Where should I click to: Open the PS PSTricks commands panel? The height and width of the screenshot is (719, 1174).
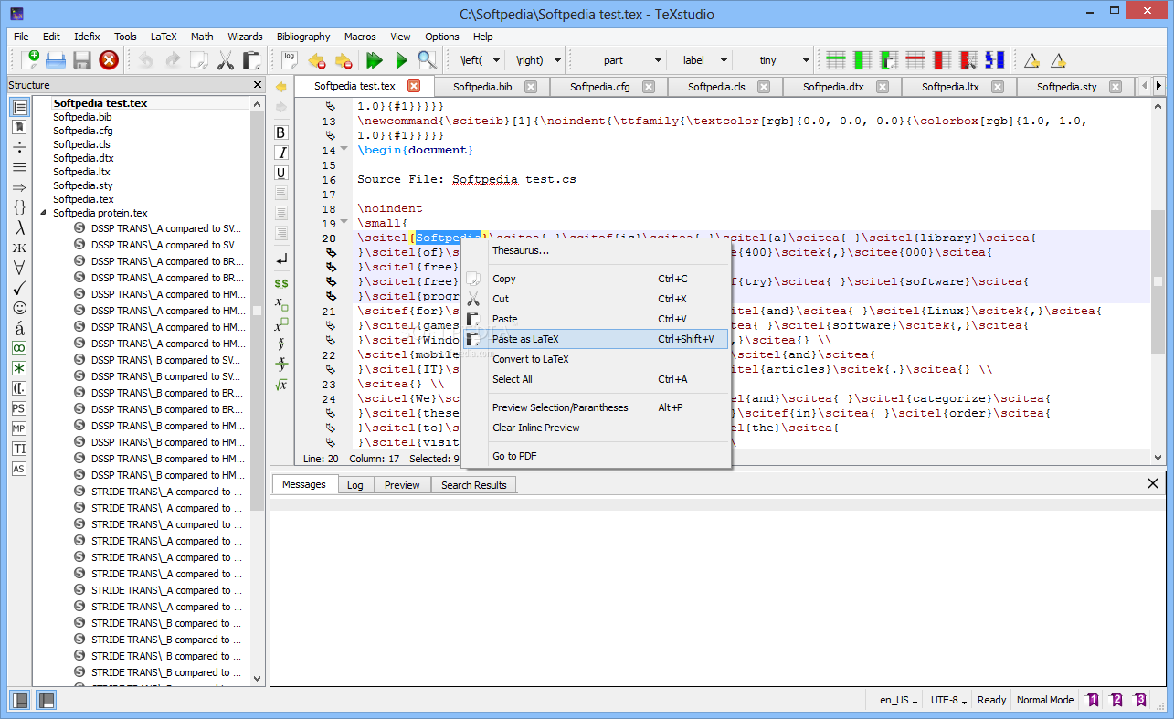19,408
